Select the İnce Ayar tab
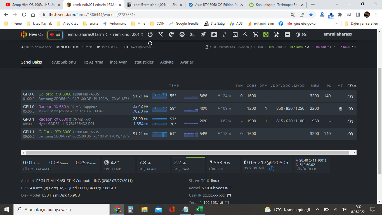The height and width of the screenshot is (215, 382). point(118,62)
